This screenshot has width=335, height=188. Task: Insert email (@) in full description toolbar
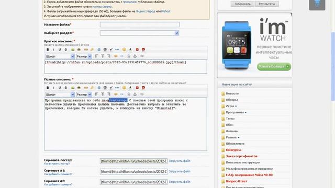point(99,88)
